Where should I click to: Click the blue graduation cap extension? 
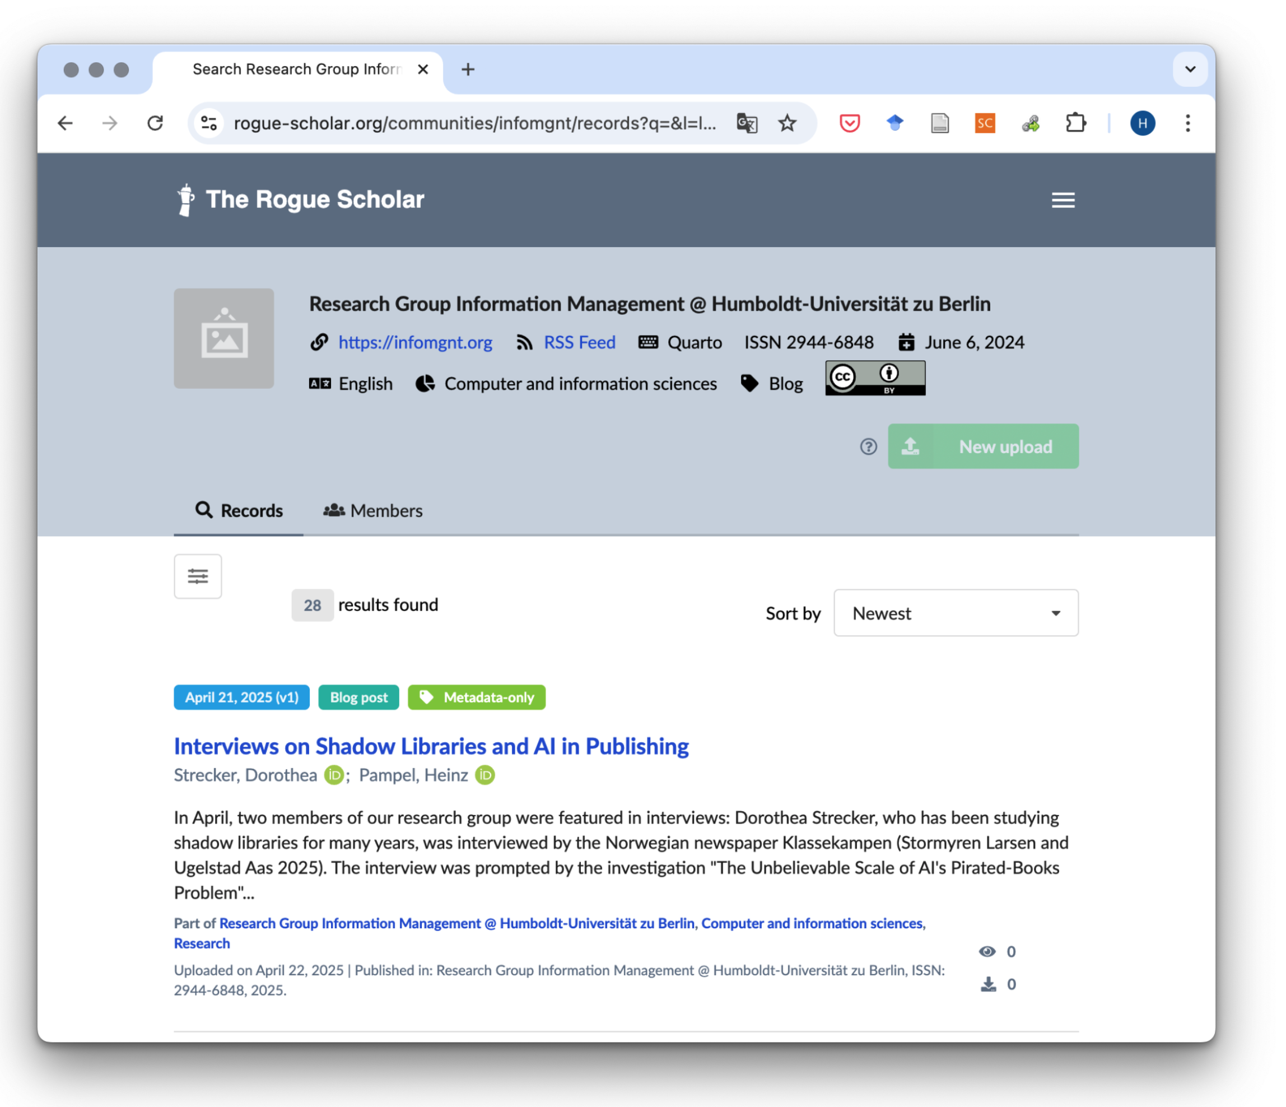(x=894, y=123)
